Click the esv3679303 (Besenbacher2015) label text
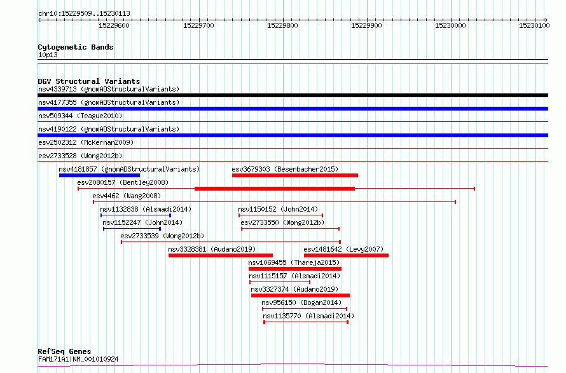This screenshot has height=373, width=566. tap(285, 169)
